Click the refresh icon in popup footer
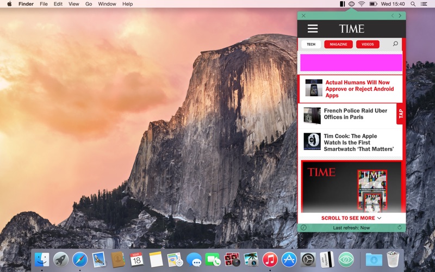Screen dimensions: 435x272 pos(400,227)
